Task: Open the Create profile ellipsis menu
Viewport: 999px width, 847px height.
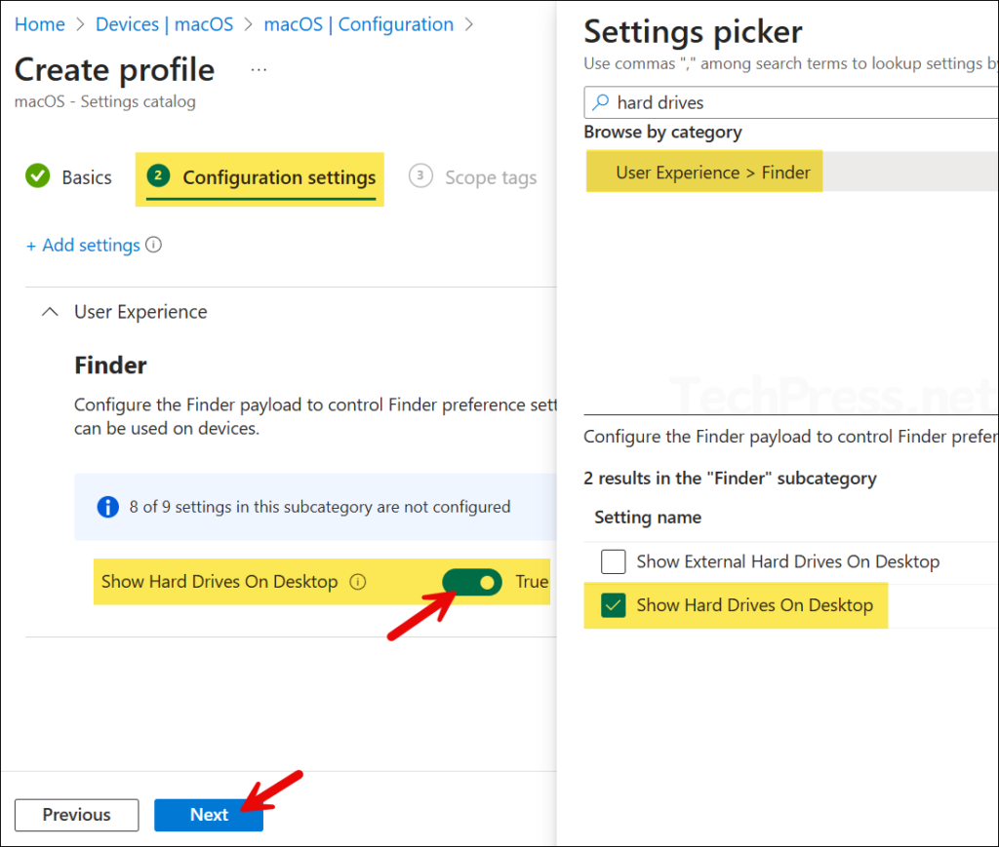Action: pos(259,69)
